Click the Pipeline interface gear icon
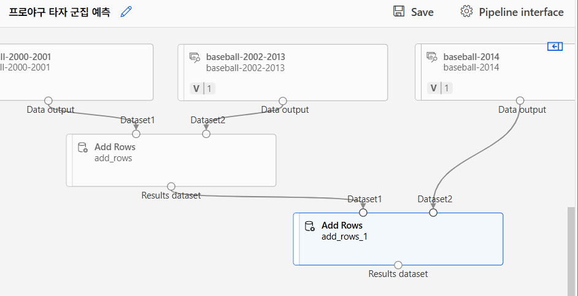Screen dimensions: 578x296 tap(467, 12)
